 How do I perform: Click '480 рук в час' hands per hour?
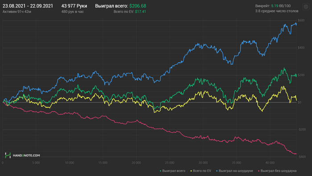click(x=73, y=12)
